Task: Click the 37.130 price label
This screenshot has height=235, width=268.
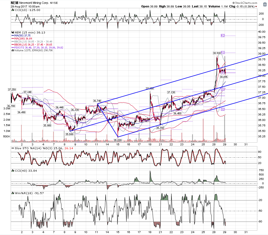Action: (x=171, y=92)
